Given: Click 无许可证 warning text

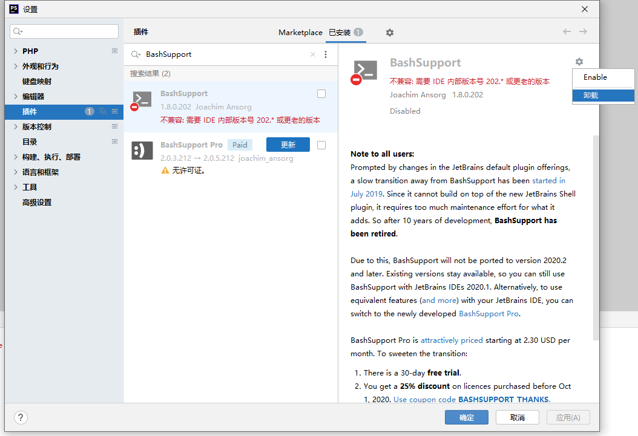Looking at the screenshot, I should point(188,171).
